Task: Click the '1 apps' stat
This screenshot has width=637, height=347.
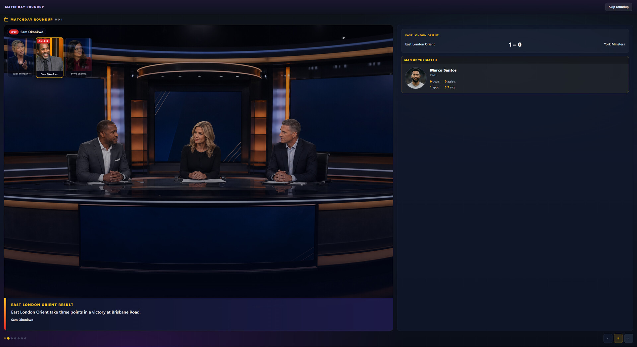Action: pos(434,88)
